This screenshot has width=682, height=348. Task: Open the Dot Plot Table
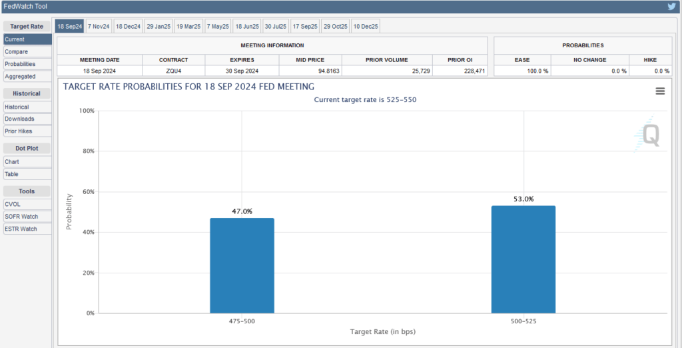pos(27,174)
